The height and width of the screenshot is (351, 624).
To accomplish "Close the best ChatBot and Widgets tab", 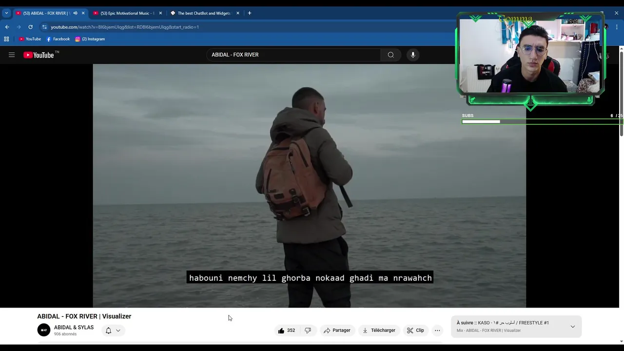I will 238,13.
